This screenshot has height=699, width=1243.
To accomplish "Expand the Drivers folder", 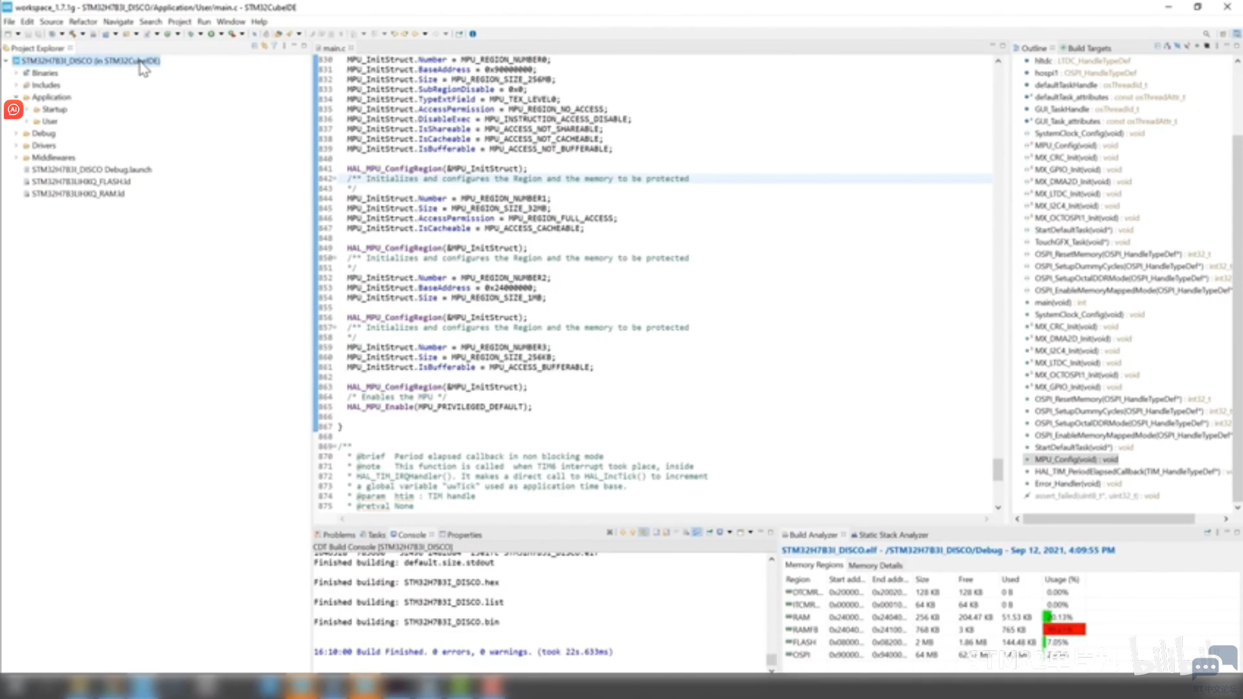I will pos(17,146).
